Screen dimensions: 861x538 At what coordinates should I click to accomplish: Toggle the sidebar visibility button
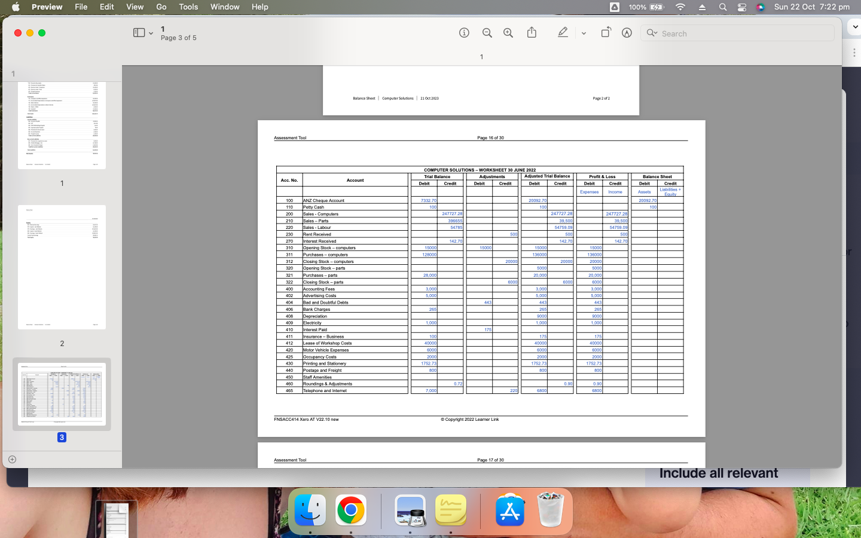(x=138, y=33)
